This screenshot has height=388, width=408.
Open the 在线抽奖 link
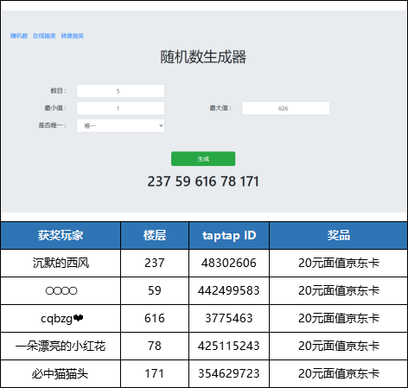pos(44,36)
